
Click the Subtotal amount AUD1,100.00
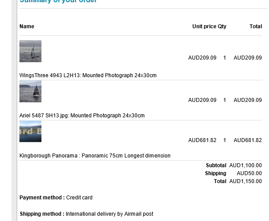[x=245, y=165]
